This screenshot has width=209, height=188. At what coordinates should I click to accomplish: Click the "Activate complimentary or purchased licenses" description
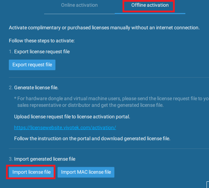click(x=104, y=28)
